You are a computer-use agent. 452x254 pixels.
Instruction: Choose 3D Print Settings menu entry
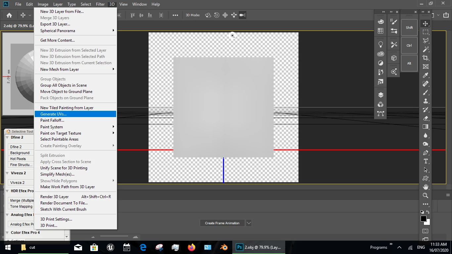(x=75, y=219)
